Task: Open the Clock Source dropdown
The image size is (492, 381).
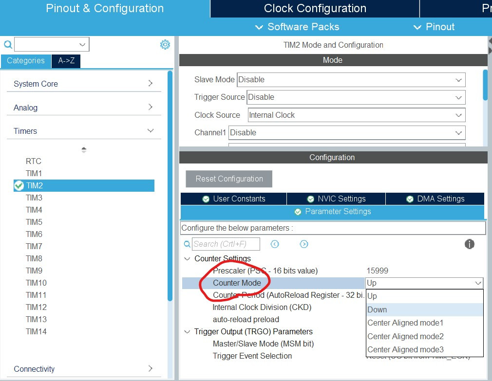Action: pyautogui.click(x=357, y=115)
